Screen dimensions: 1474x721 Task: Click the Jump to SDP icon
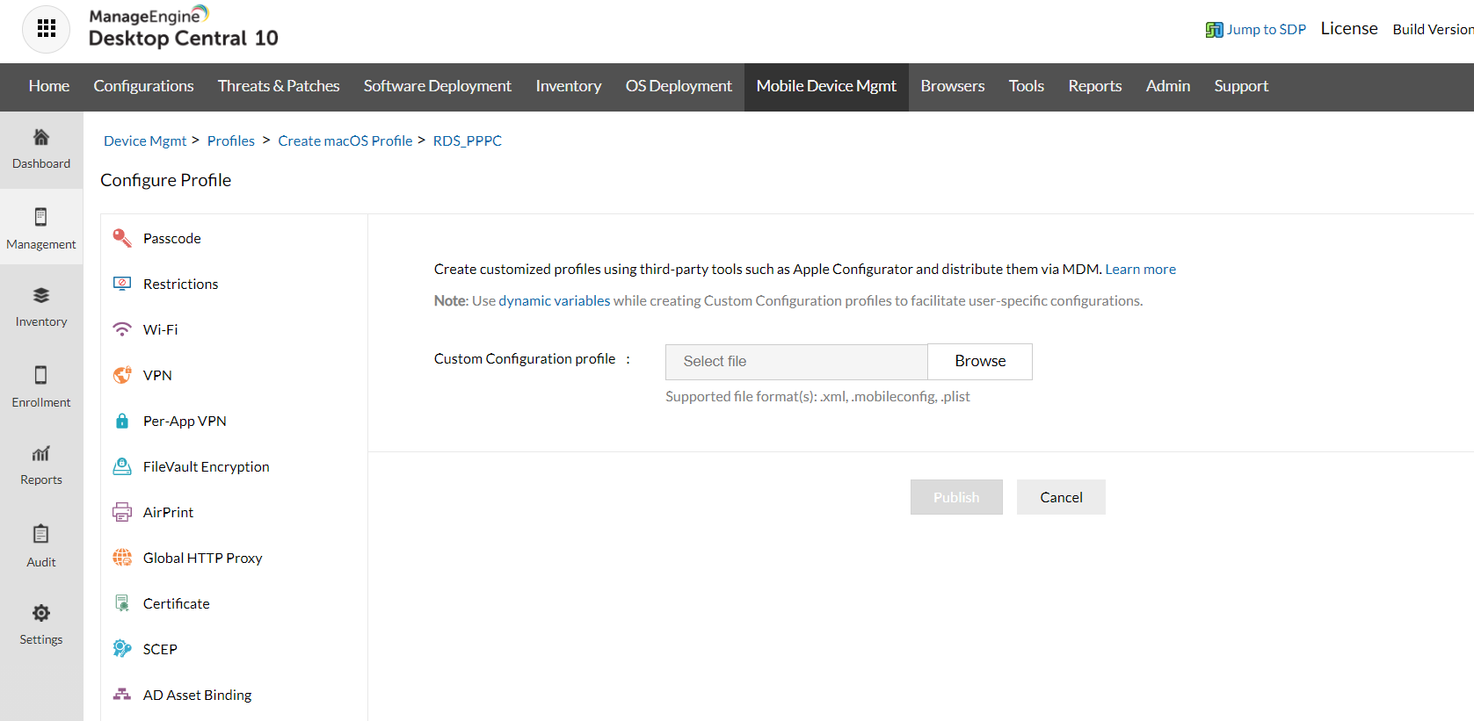tap(1214, 30)
